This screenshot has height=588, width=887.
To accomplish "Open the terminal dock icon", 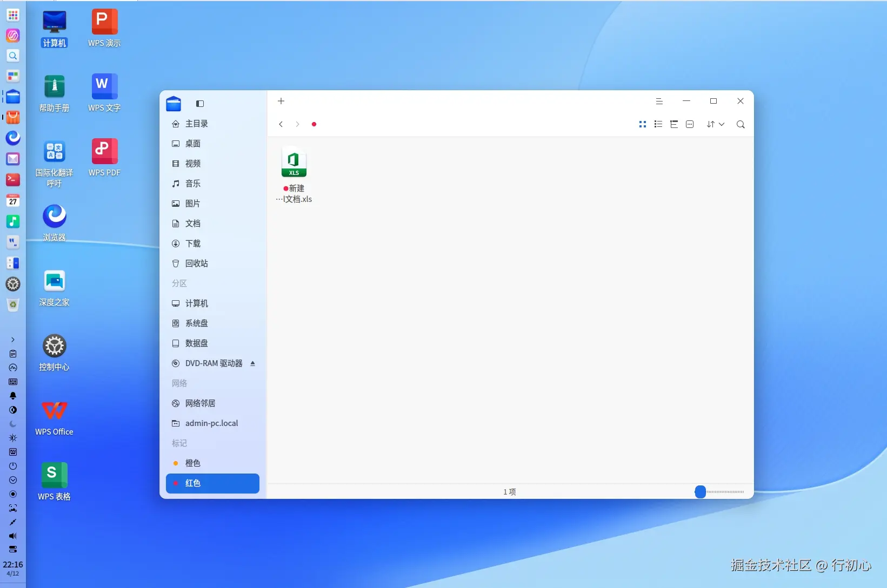I will tap(13, 179).
